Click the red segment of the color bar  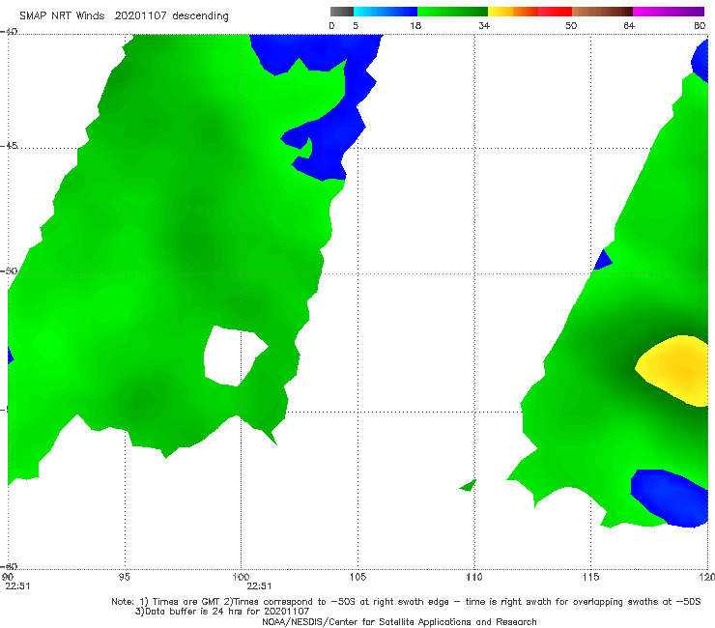pos(555,12)
